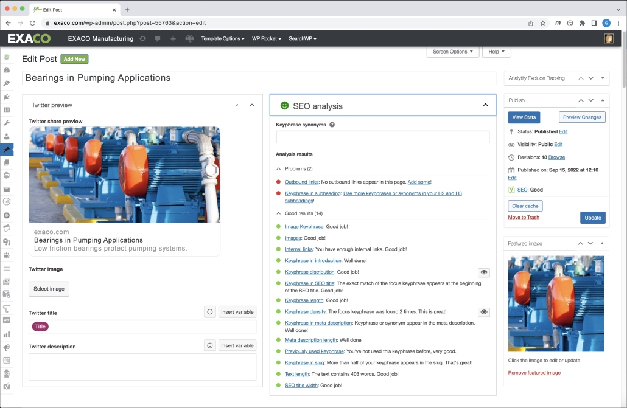Collapse the Problems (2) section
The height and width of the screenshot is (408, 627).
(x=279, y=169)
